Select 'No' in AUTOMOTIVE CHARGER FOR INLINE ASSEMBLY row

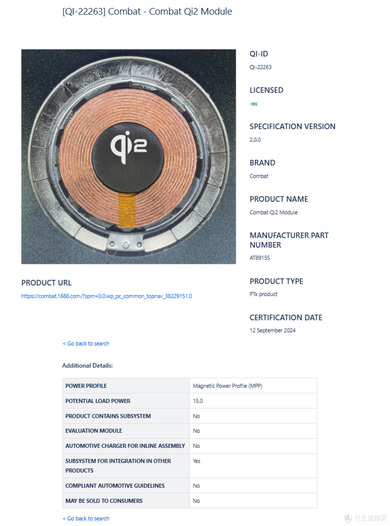[x=196, y=446]
